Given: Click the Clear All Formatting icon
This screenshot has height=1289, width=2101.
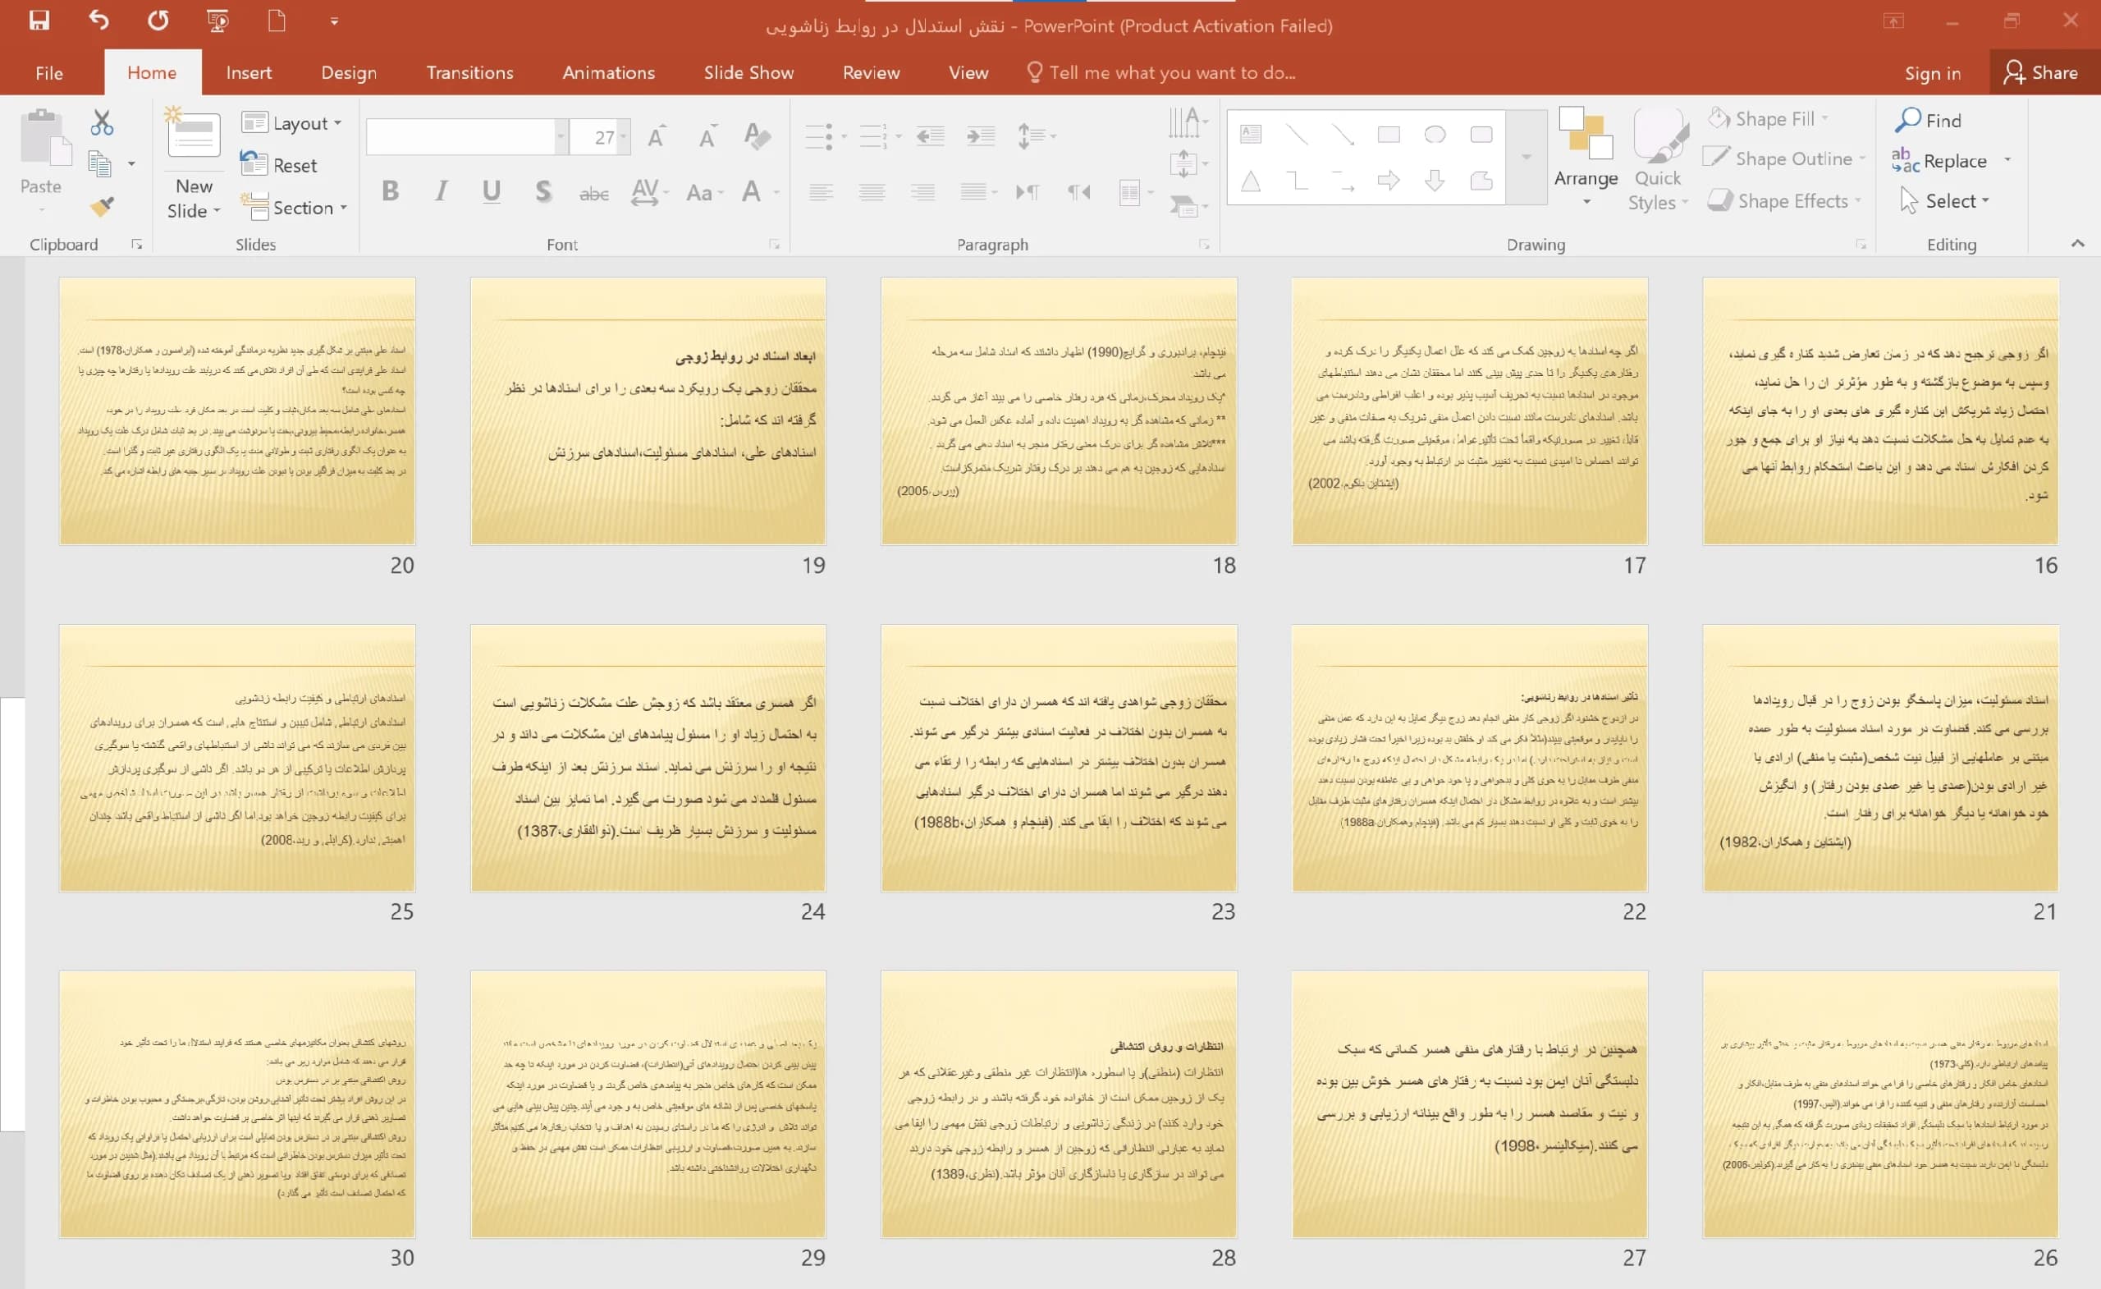Looking at the screenshot, I should (x=757, y=136).
